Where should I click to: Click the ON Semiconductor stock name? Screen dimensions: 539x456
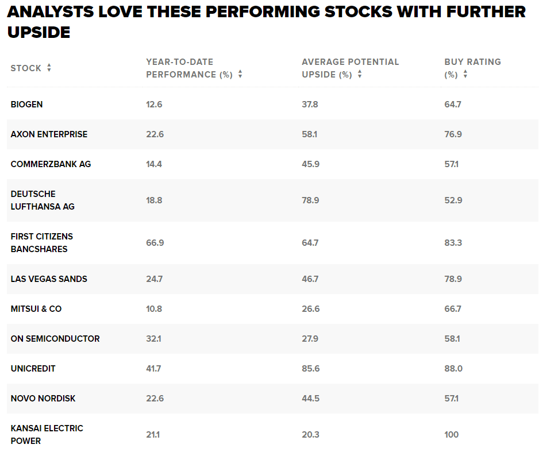[55, 339]
